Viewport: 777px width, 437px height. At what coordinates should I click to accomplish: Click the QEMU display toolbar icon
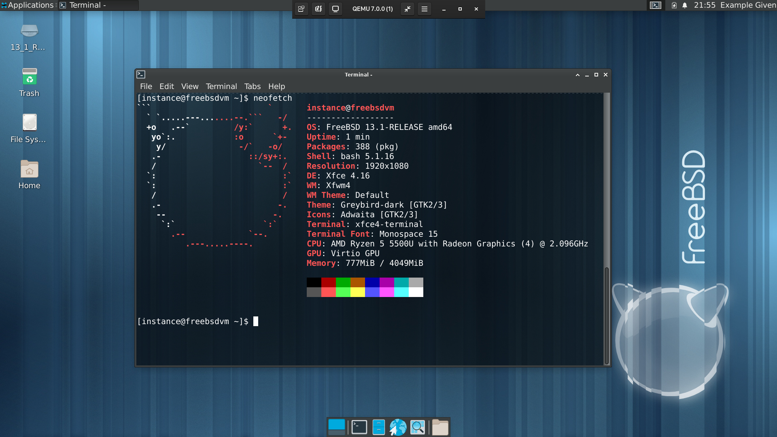(335, 9)
